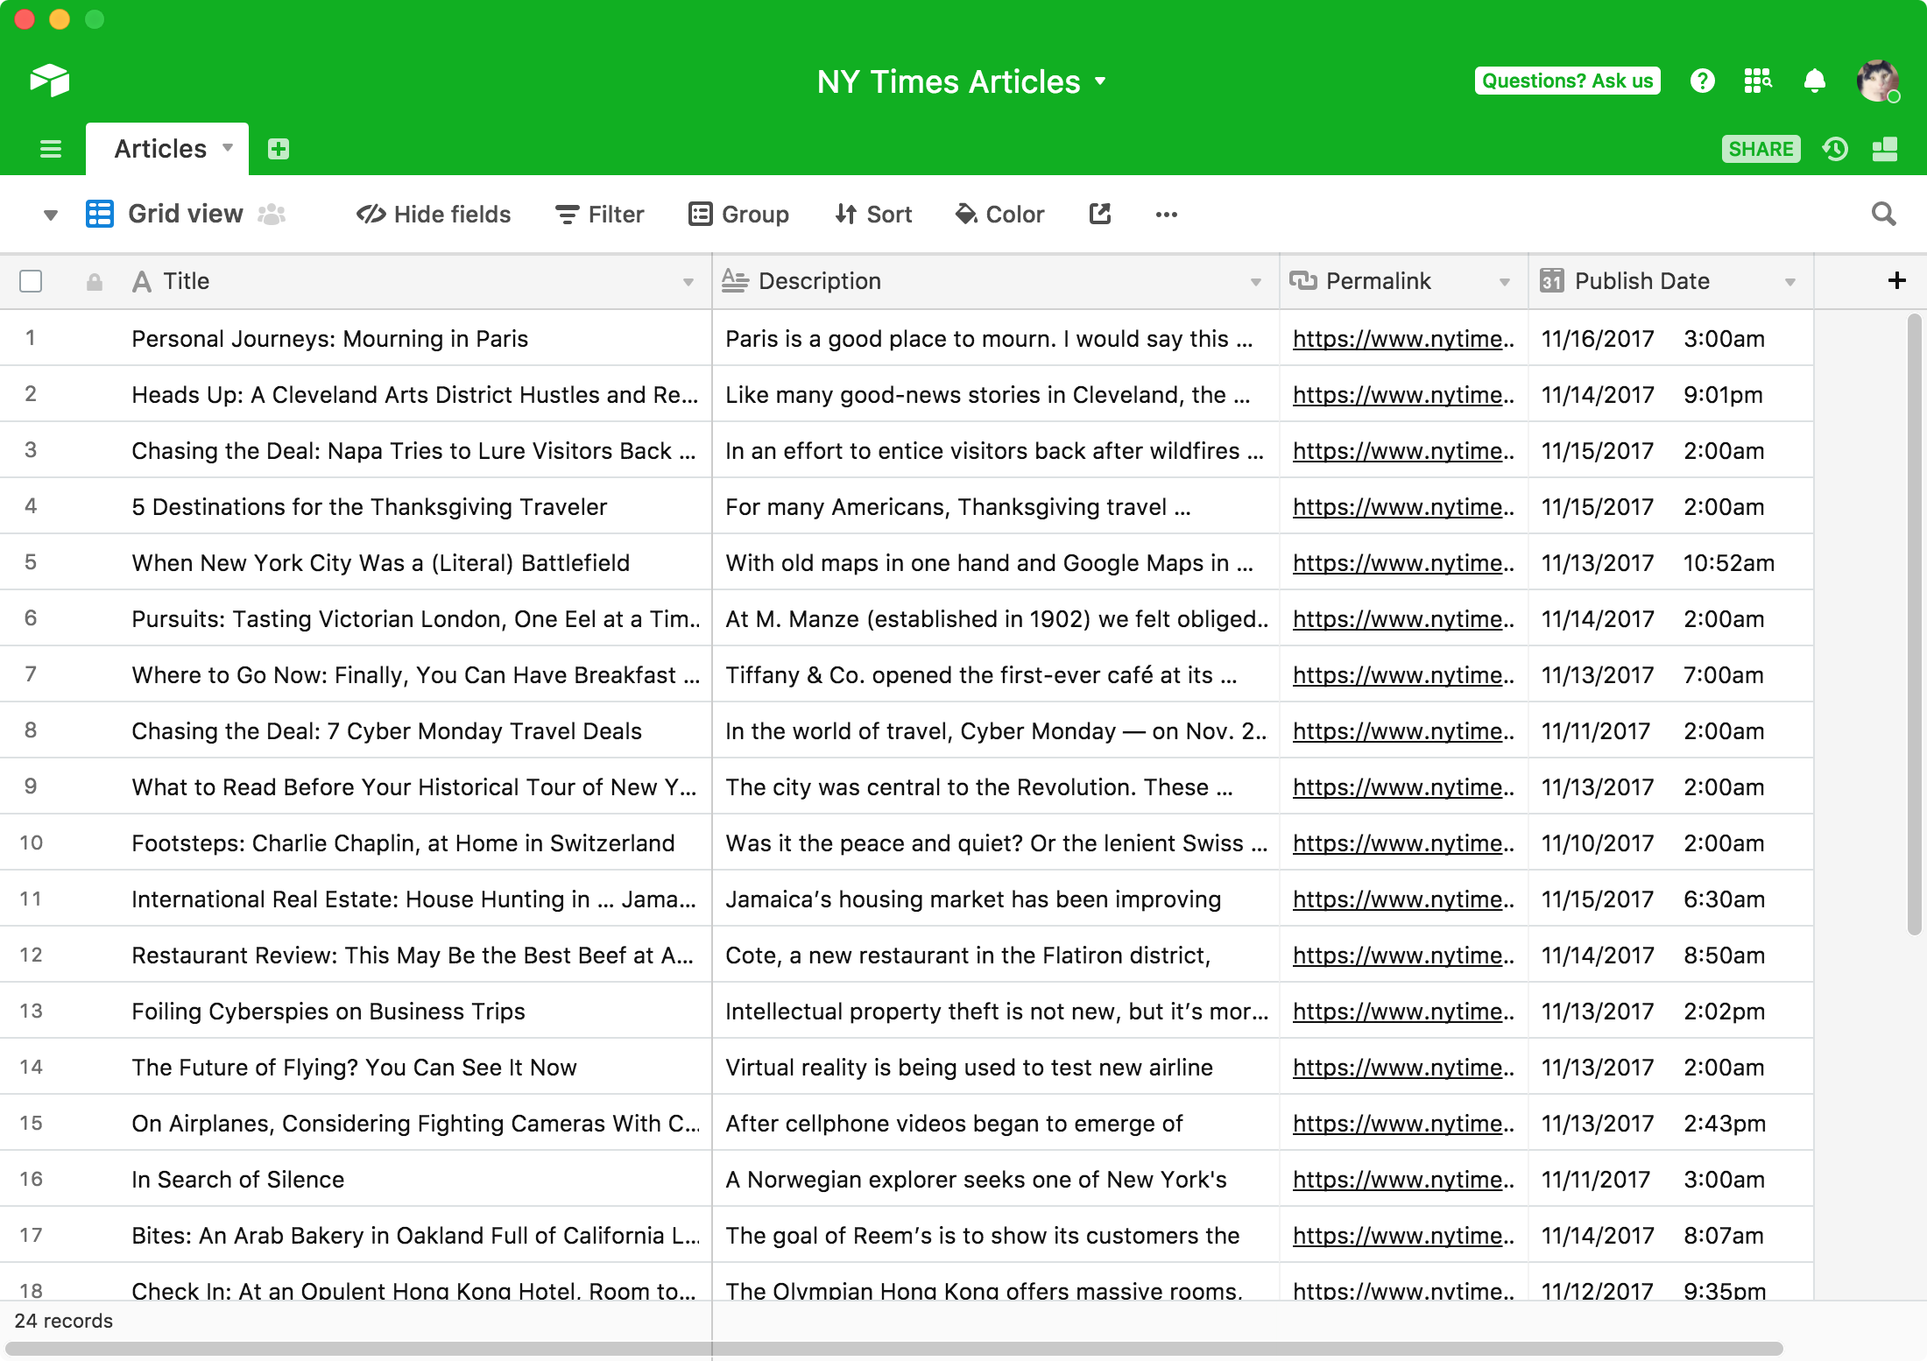This screenshot has height=1361, width=1927.
Task: Open the more options ellipsis
Action: pos(1166,214)
